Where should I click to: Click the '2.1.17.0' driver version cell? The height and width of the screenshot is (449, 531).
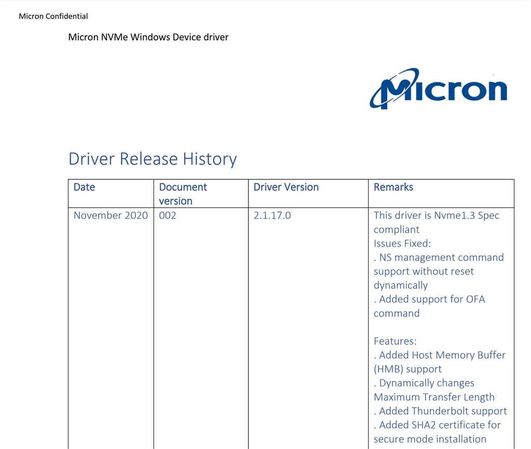(x=272, y=215)
